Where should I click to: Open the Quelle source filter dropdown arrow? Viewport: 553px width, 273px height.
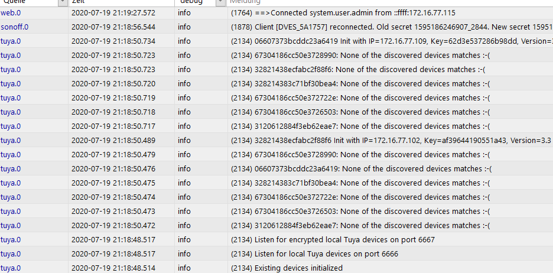[63, 2]
